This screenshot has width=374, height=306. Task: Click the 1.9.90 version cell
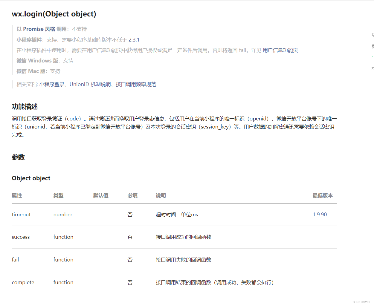click(320, 215)
